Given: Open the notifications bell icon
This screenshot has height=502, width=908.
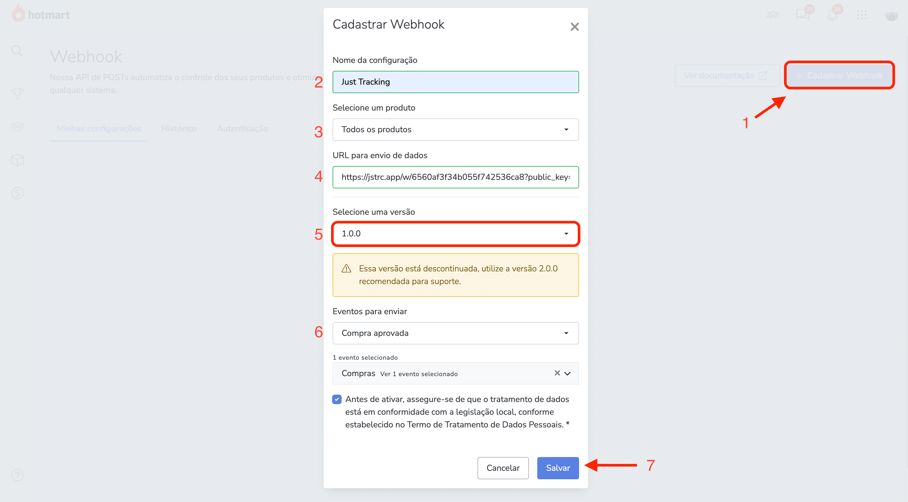Looking at the screenshot, I should click(832, 15).
